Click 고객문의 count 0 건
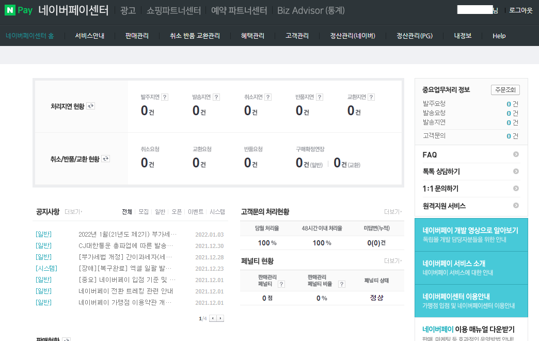This screenshot has height=341, width=539. (512, 136)
